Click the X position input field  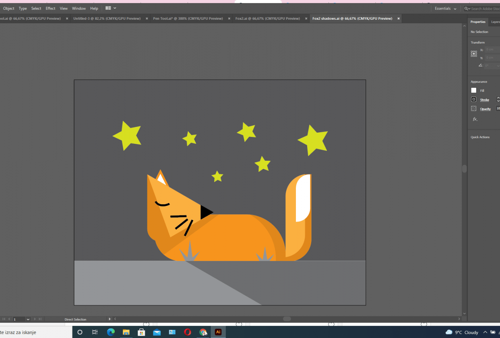point(491,50)
